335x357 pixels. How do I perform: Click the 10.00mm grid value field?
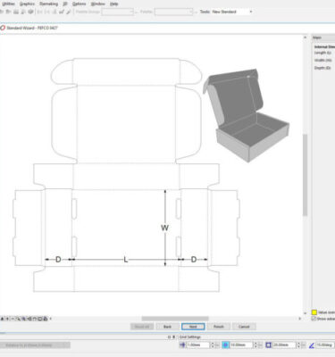coord(241,345)
